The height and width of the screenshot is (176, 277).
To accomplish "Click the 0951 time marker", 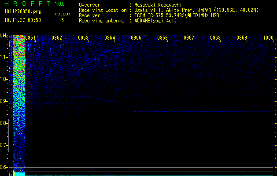I will [x=30, y=38].
